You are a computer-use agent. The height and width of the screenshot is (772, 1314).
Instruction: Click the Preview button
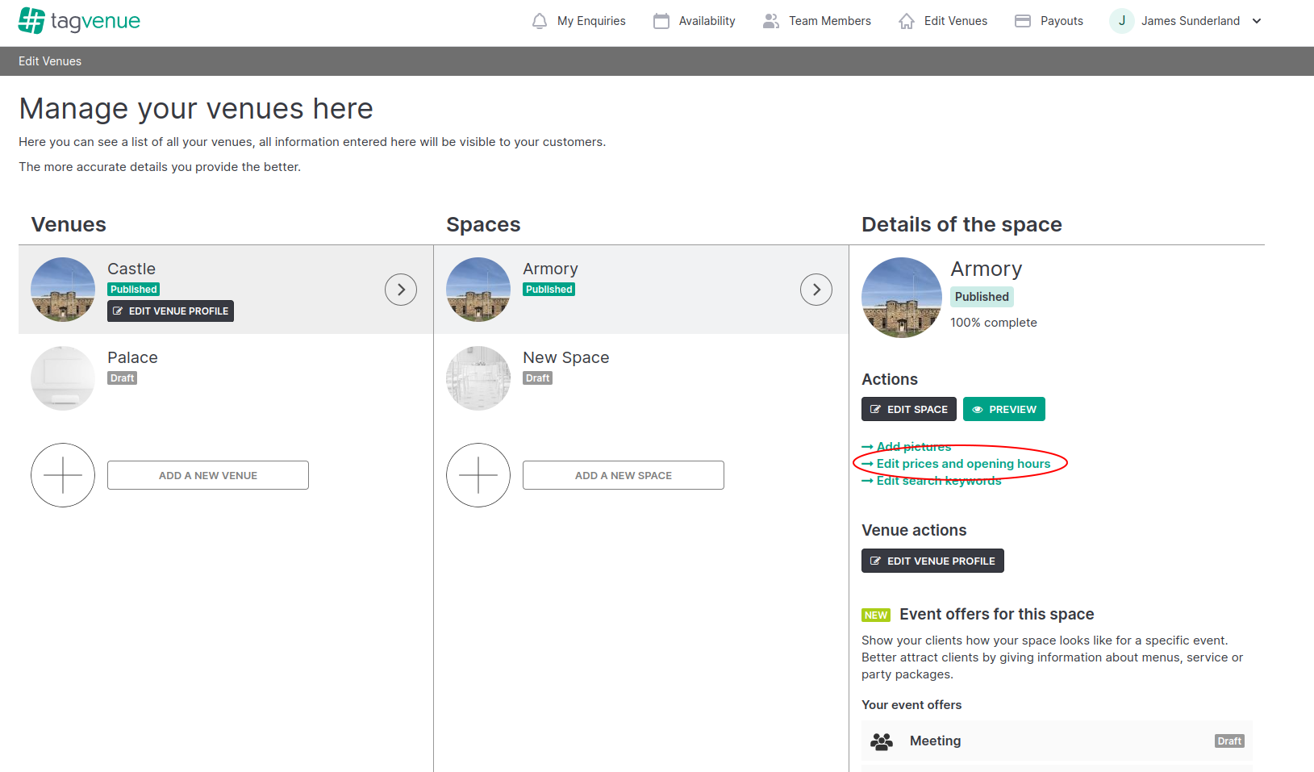click(x=1004, y=409)
